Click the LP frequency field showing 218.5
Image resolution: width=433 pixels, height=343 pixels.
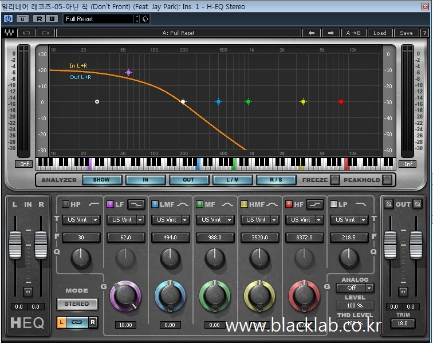[349, 238]
